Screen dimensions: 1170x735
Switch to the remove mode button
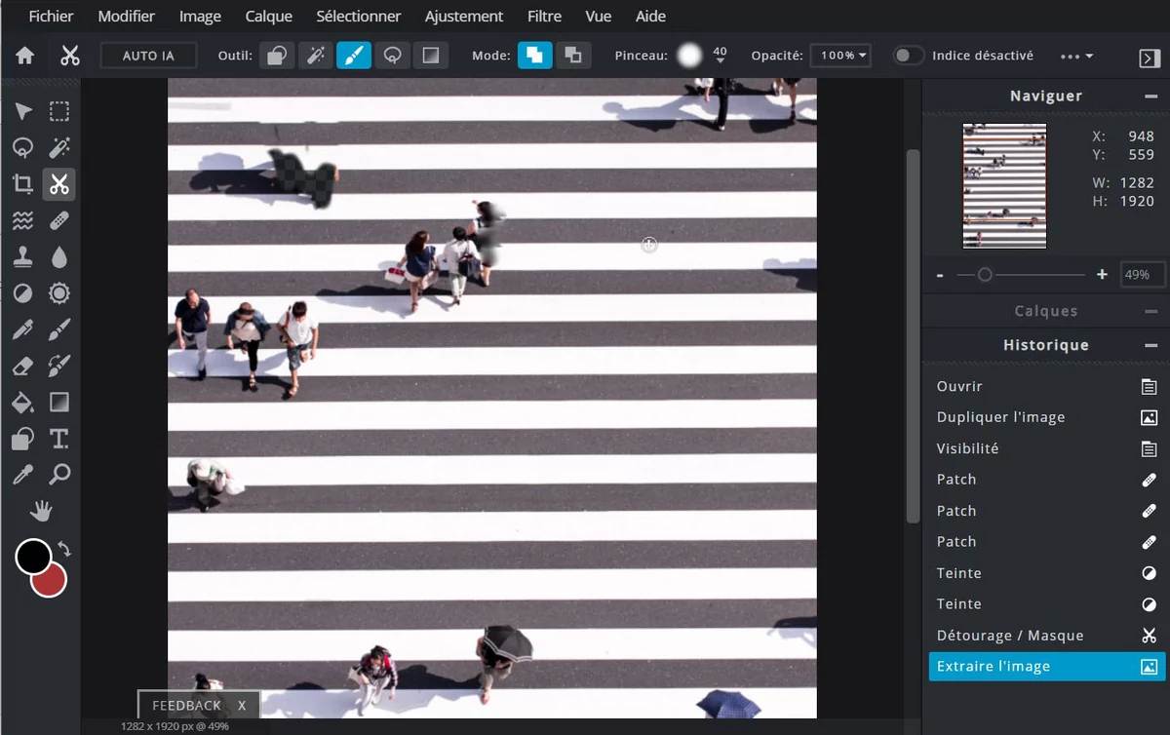(x=573, y=56)
